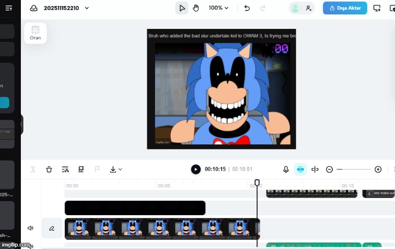Open the Oran aspect ratio button
Screen dimensions: 395x249
pos(35,33)
